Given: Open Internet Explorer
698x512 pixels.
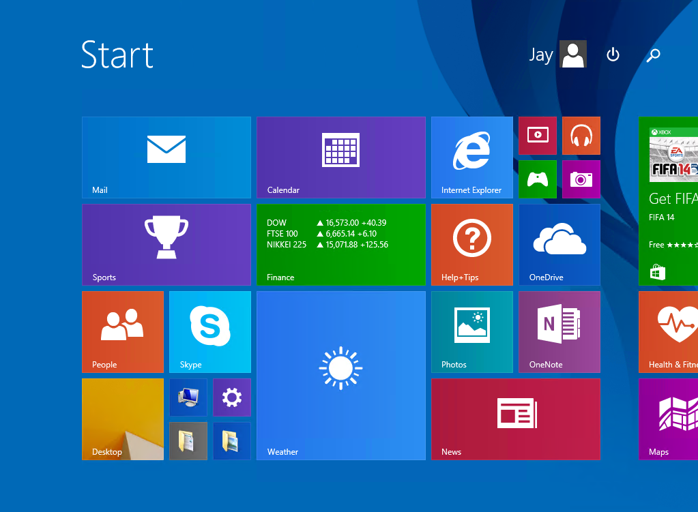Looking at the screenshot, I should click(471, 157).
